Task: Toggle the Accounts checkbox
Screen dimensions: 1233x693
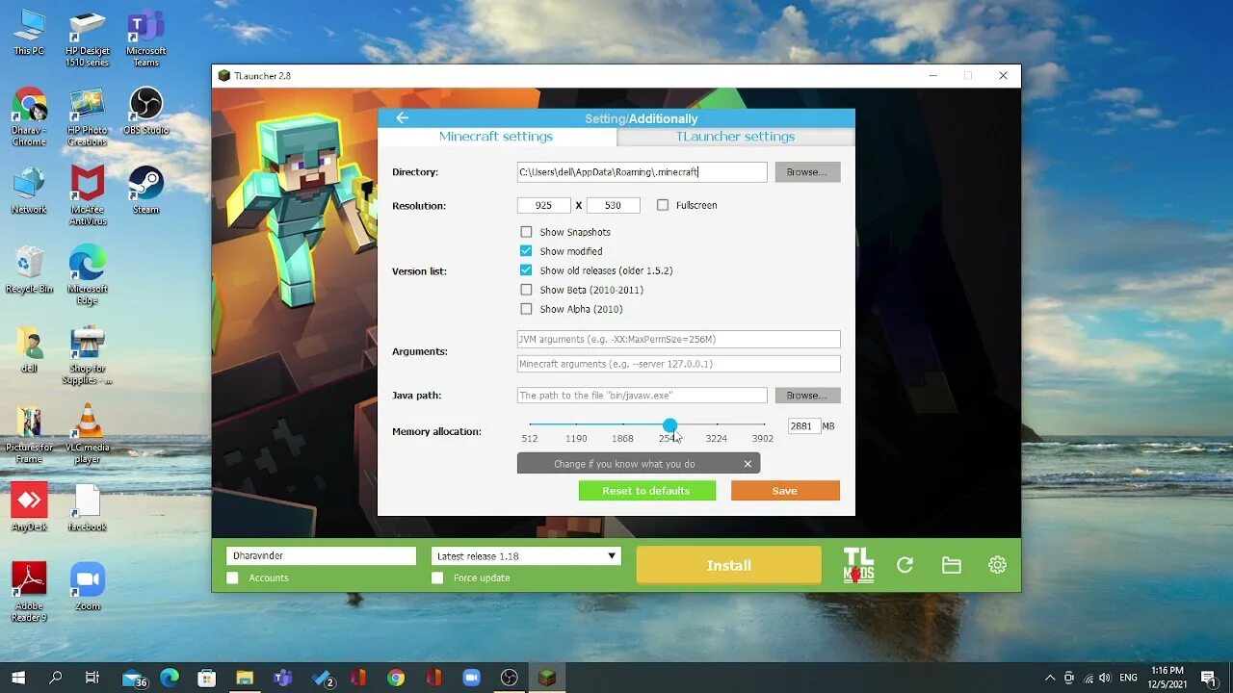Action: (x=232, y=577)
